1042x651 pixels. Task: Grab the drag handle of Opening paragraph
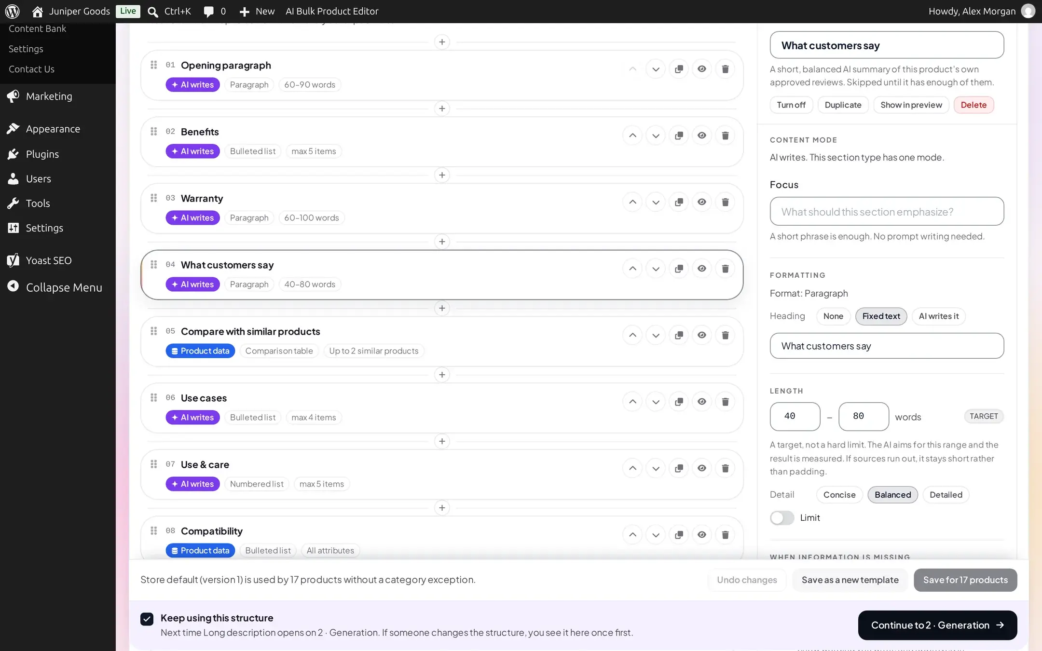tap(154, 65)
